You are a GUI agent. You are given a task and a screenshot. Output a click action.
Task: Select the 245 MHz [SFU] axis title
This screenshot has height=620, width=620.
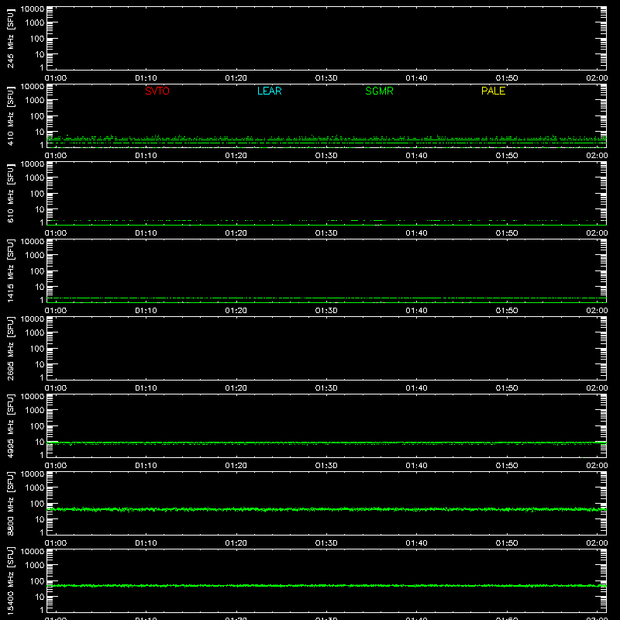tap(10, 38)
